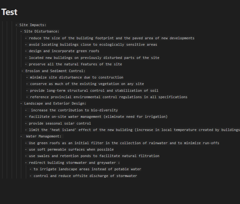This screenshot has height=204, width=240.
Task: Click the seasonal solar control line
Action: pyautogui.click(x=58, y=123)
